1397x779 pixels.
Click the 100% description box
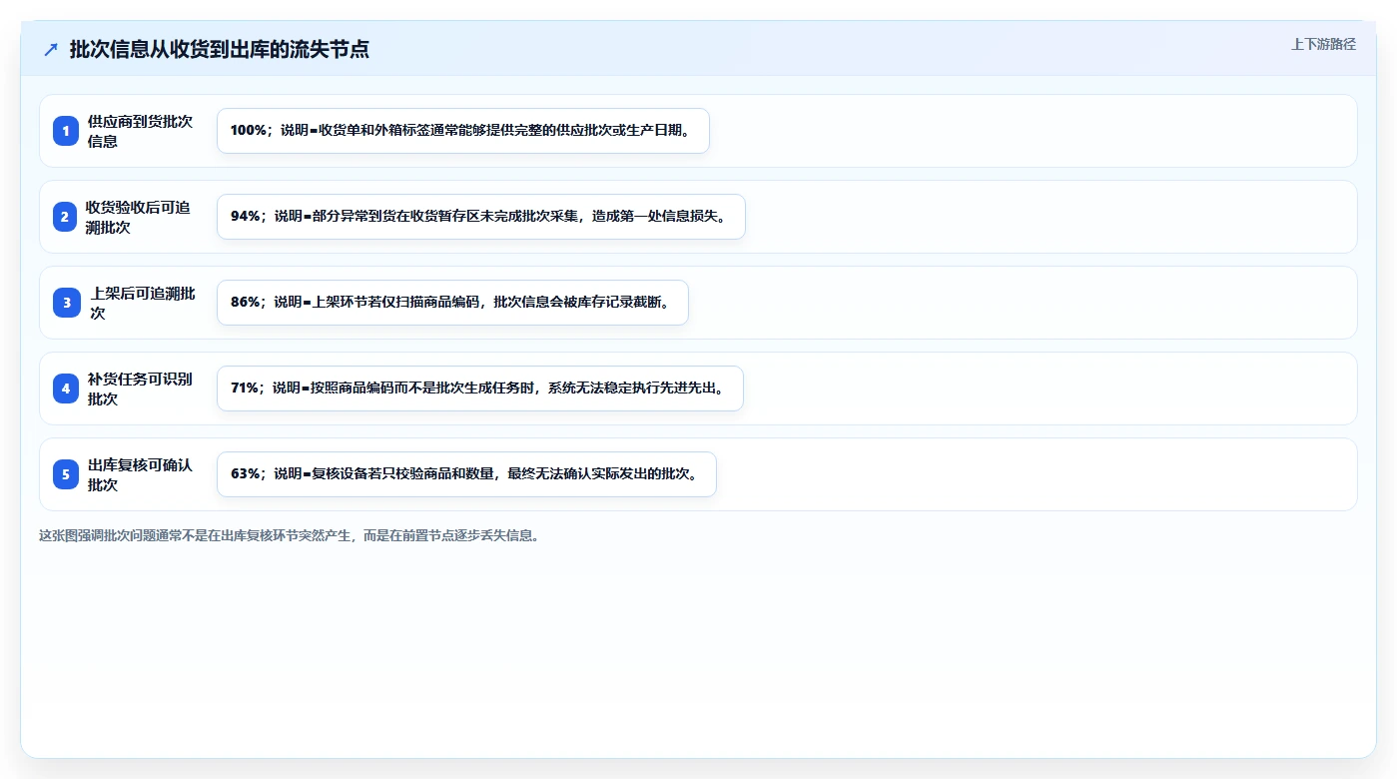(463, 131)
